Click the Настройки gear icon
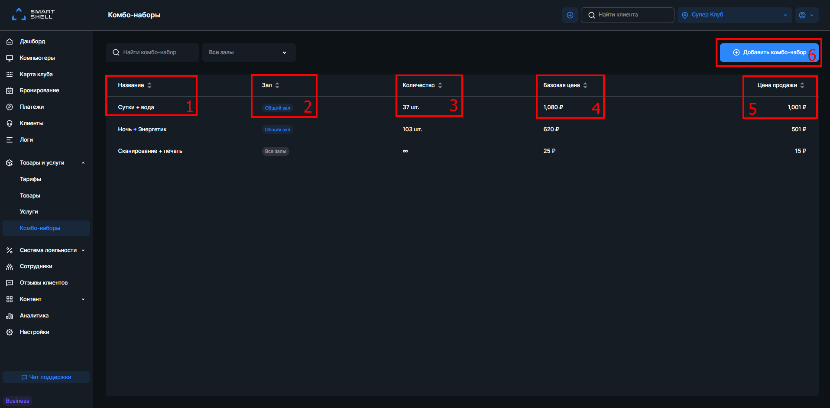This screenshot has width=830, height=408. tap(10, 332)
